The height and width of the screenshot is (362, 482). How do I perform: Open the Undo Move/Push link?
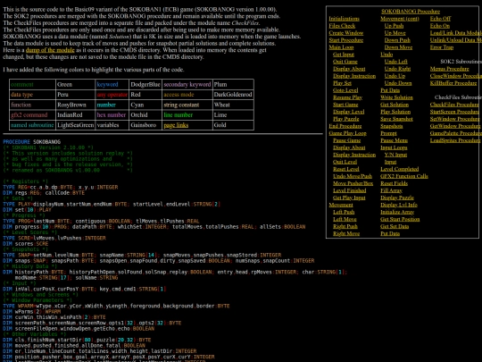coord(353,176)
